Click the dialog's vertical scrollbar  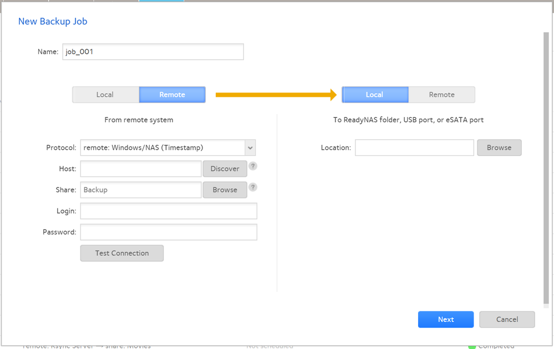click(x=546, y=166)
